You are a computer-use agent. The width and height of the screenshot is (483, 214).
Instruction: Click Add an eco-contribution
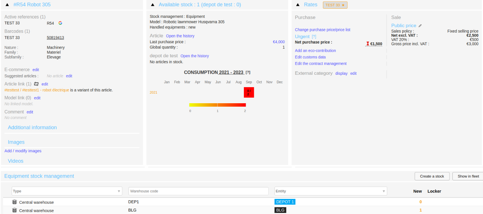click(315, 51)
